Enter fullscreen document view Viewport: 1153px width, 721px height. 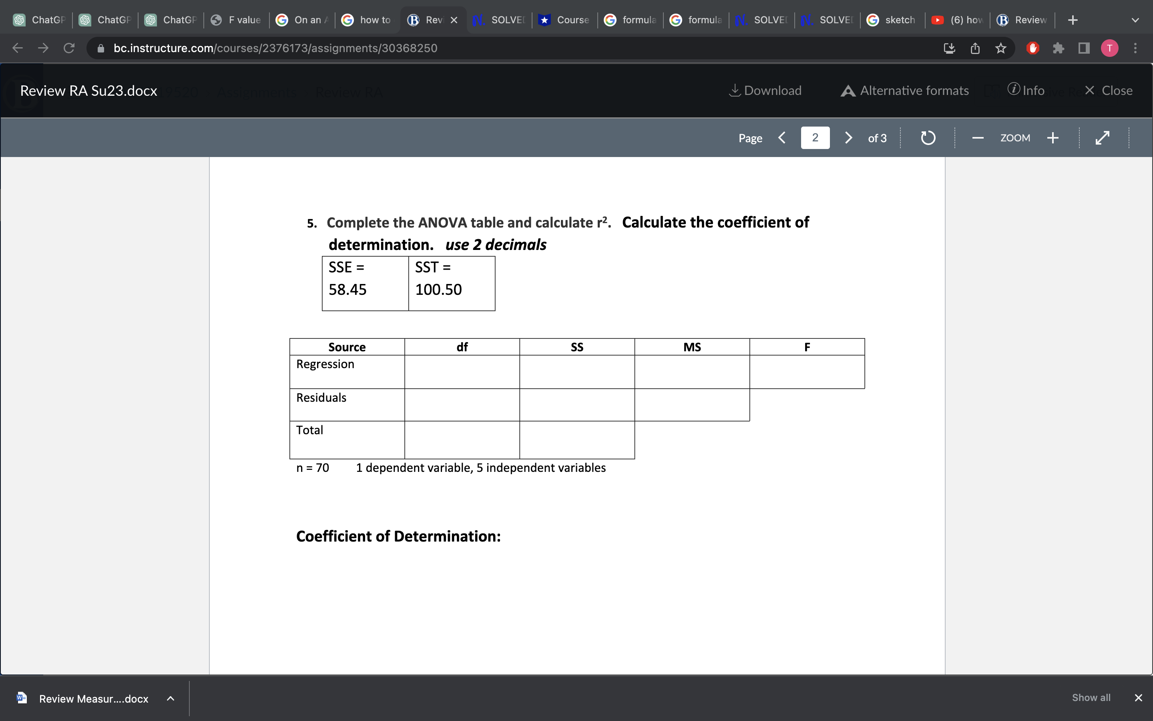pyautogui.click(x=1103, y=138)
